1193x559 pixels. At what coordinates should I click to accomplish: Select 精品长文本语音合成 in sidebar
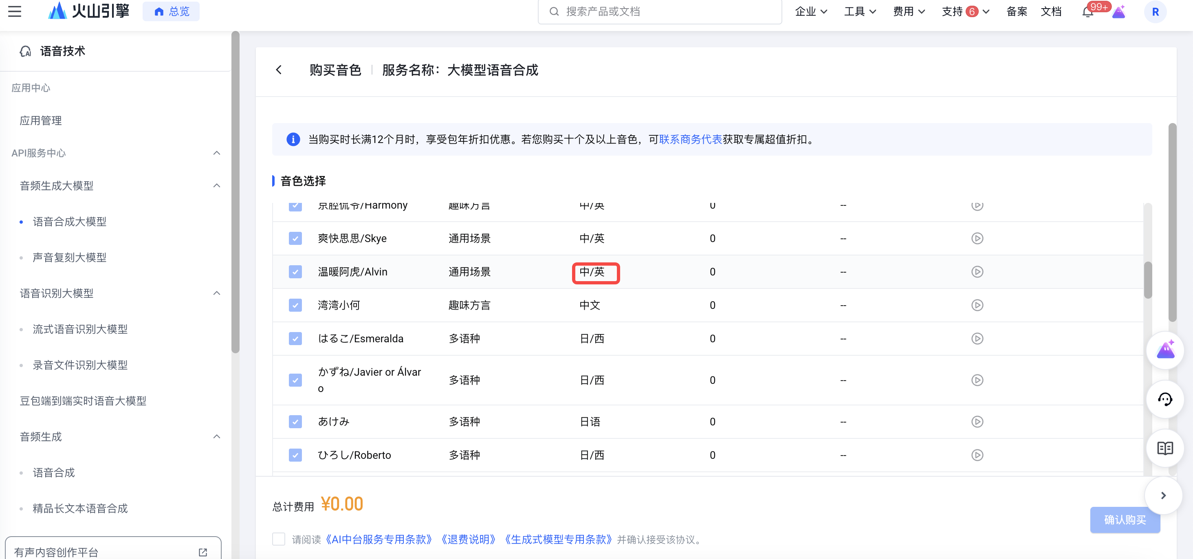pyautogui.click(x=80, y=508)
